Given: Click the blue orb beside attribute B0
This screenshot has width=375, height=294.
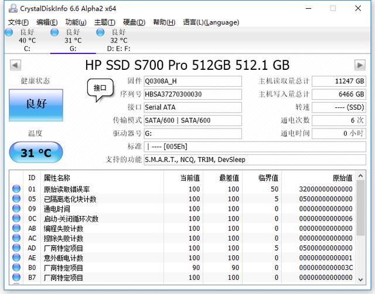Looking at the screenshot, I should point(16,268).
